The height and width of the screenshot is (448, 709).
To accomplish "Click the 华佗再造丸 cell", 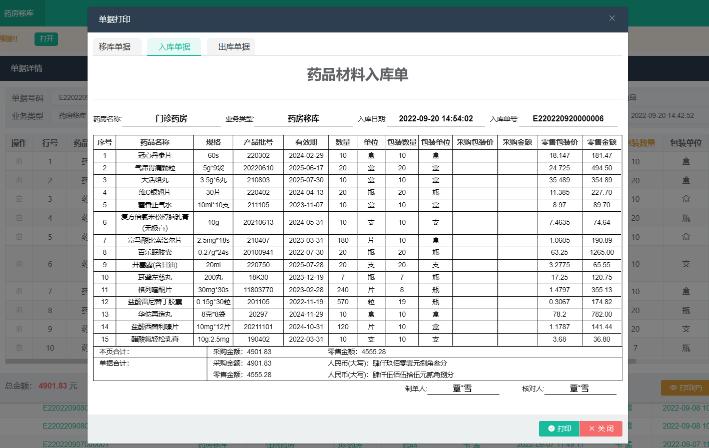I will tap(155, 315).
